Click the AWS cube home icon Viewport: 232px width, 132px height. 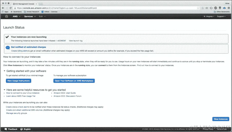6,16
